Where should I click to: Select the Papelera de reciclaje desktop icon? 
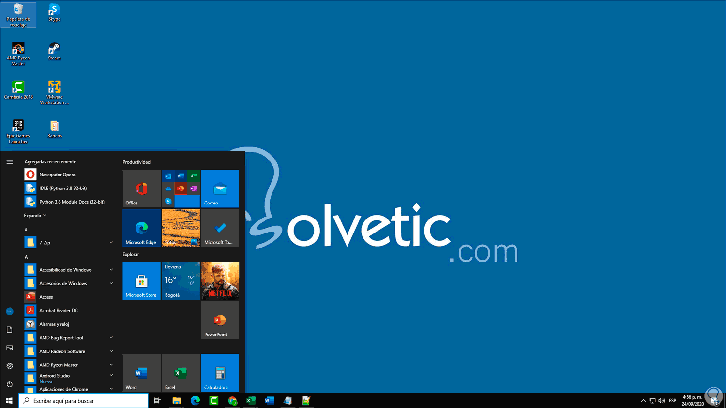pos(18,15)
